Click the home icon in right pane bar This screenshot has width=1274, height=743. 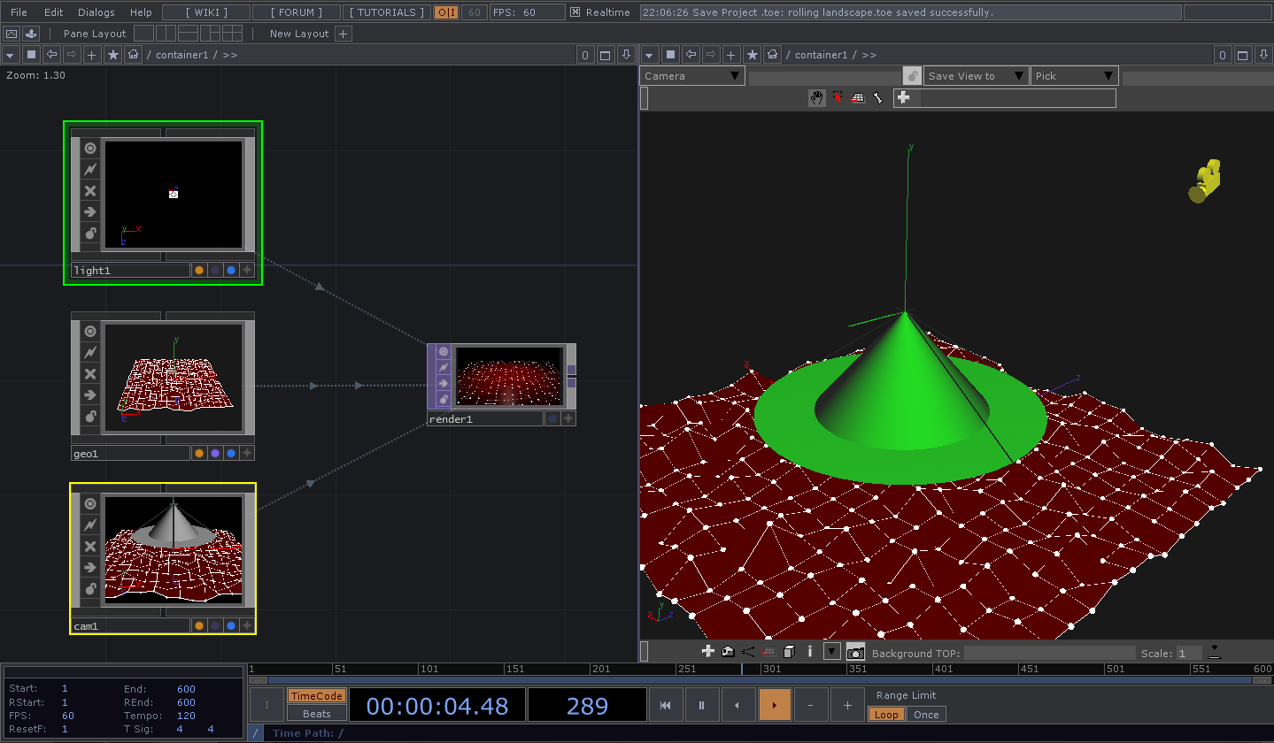click(773, 55)
